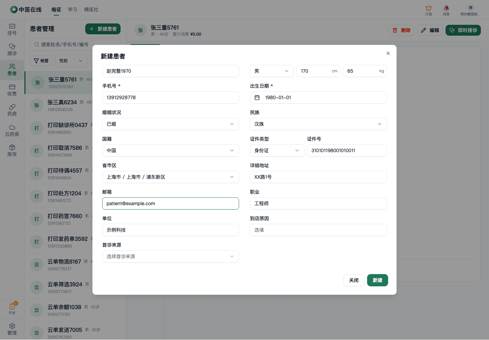
Task: Click the 张 avatar in patient header
Action: [141, 30]
